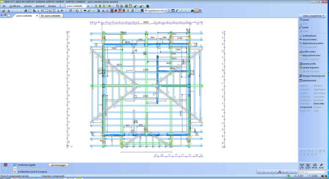Toggle evidenzia oggetti option
The height and width of the screenshot is (179, 329).
pos(15,165)
